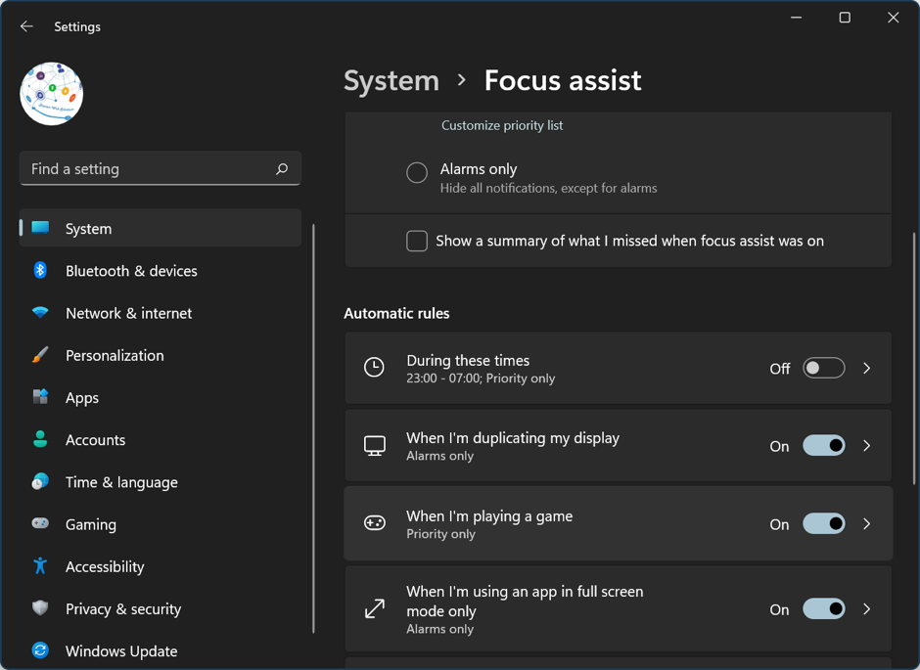Go to Gaming settings
This screenshot has height=670, width=920.
[161, 524]
